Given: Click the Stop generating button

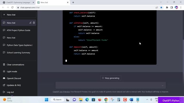Looking at the screenshot, I should (x=111, y=78).
